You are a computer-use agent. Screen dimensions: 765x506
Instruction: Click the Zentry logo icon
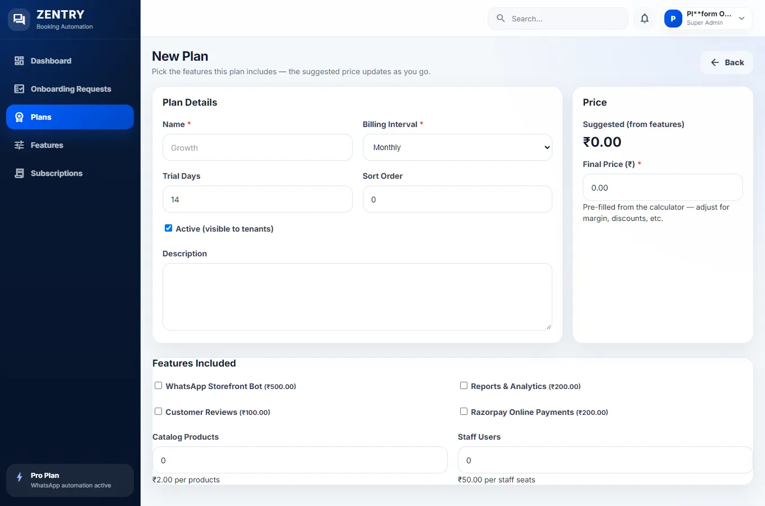coord(19,20)
